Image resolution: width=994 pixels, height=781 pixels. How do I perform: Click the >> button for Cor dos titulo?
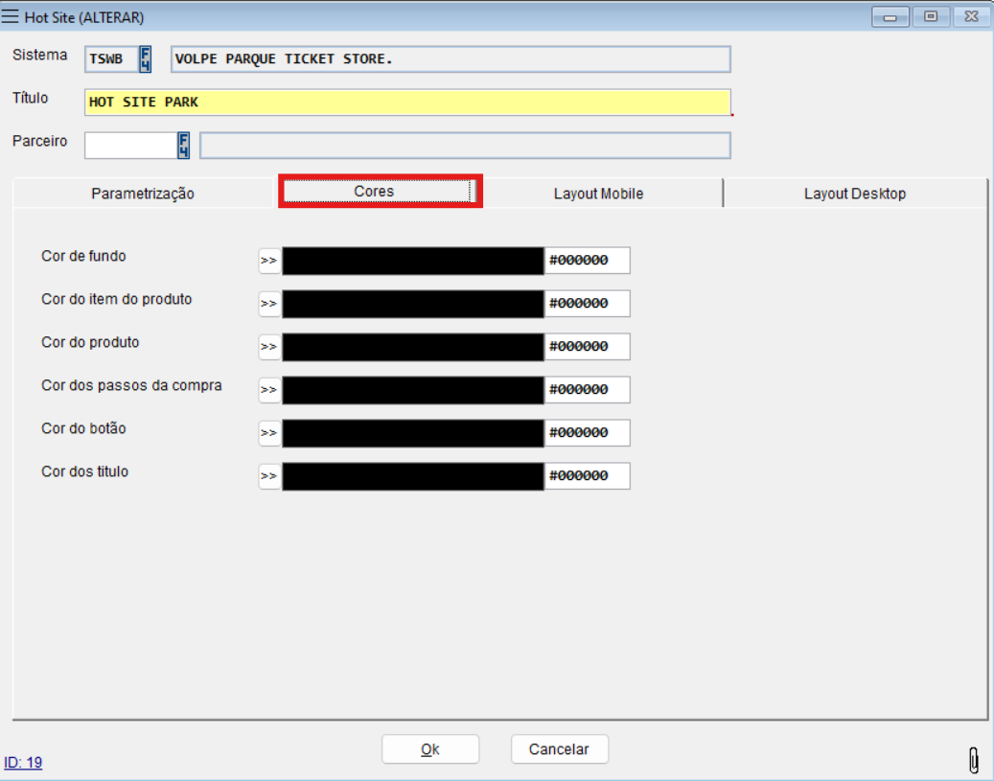269,476
